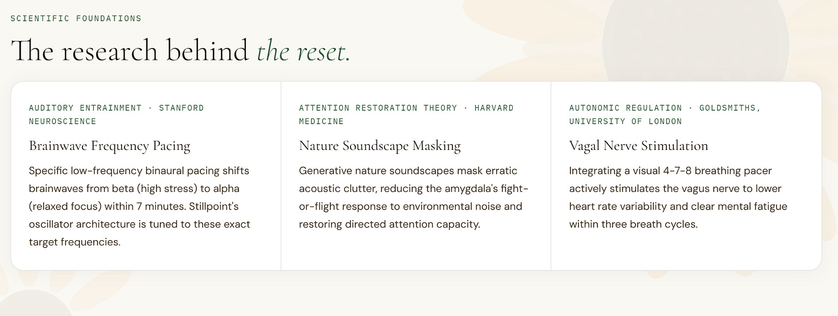
Task: Click the 'restoring directed attention capacity' line
Action: [389, 224]
